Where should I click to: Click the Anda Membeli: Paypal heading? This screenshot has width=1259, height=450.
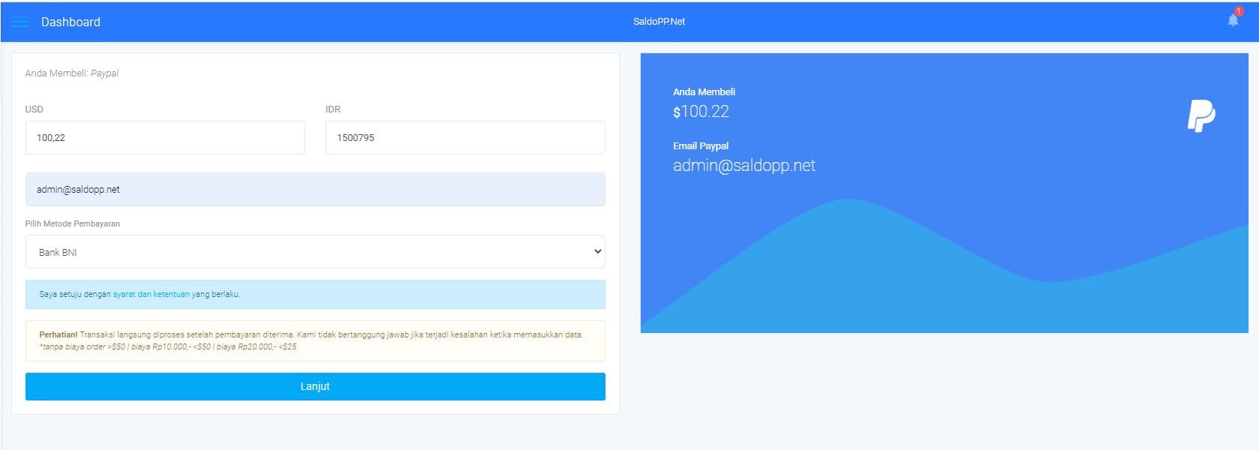tap(72, 73)
